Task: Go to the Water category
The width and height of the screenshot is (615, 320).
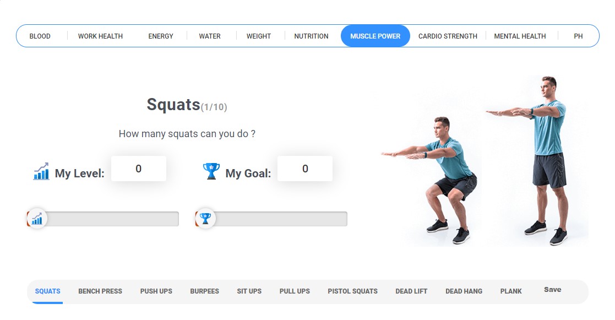Action: pos(210,36)
